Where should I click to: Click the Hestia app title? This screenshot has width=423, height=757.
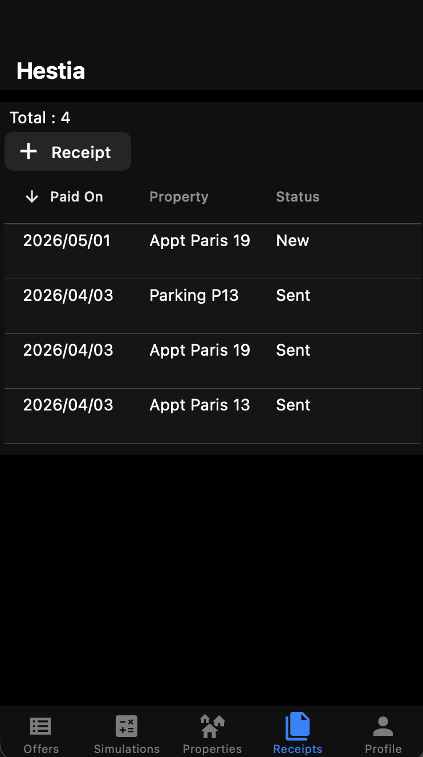(51, 71)
